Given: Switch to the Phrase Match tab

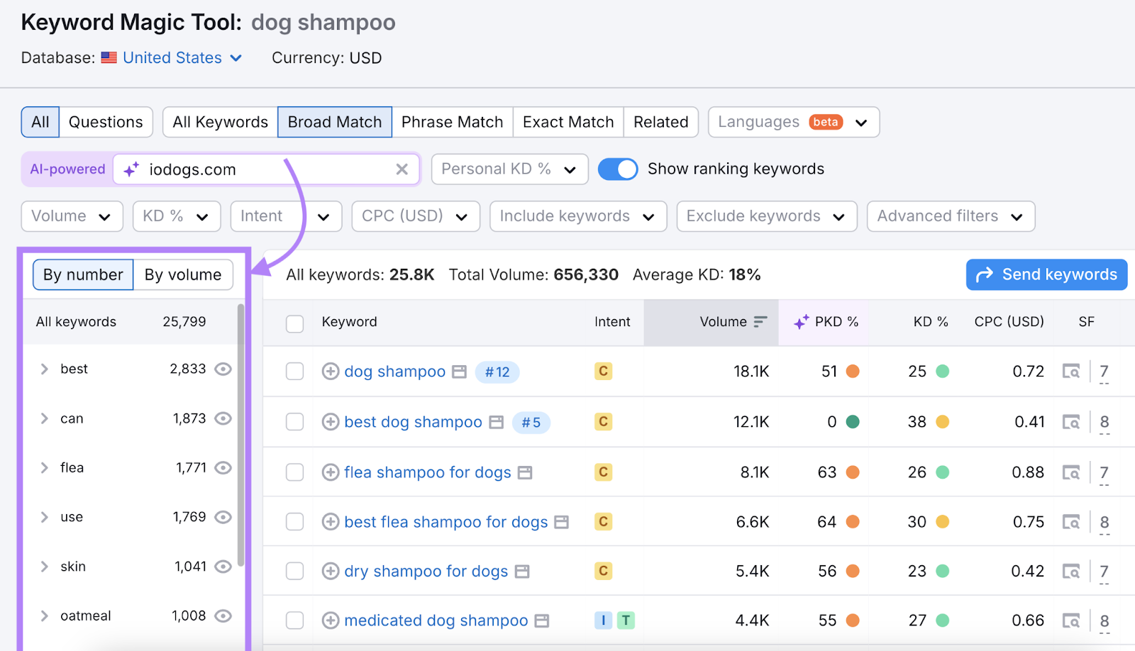Looking at the screenshot, I should (452, 122).
